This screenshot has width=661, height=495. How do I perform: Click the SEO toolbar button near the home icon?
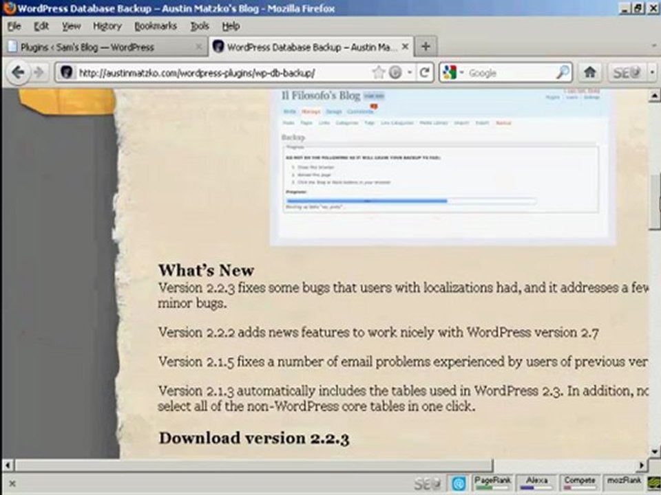coord(627,73)
